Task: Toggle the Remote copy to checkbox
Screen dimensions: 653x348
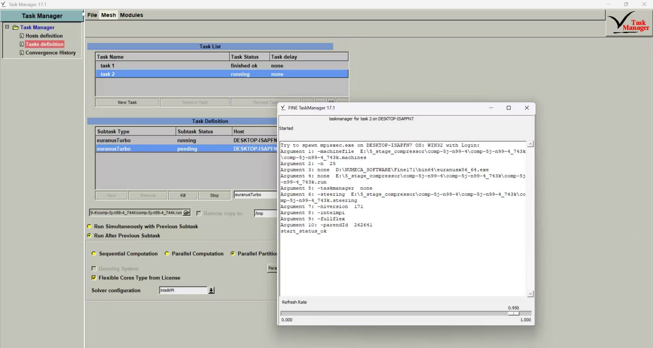Action: coord(199,213)
